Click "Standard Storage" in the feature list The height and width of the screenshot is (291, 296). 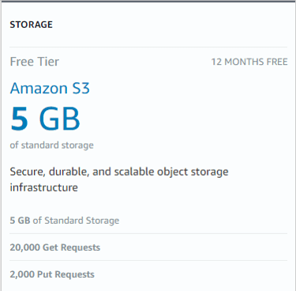[82, 221]
